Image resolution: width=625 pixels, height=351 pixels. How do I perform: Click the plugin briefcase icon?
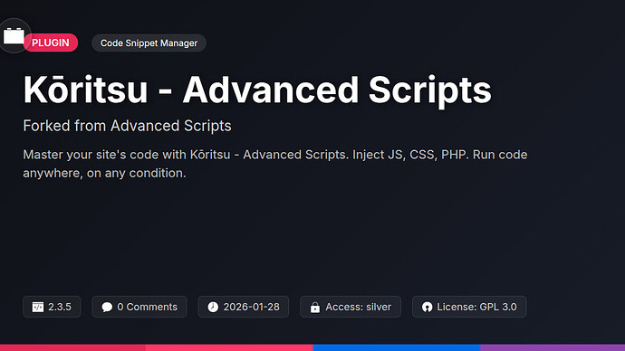pos(14,36)
